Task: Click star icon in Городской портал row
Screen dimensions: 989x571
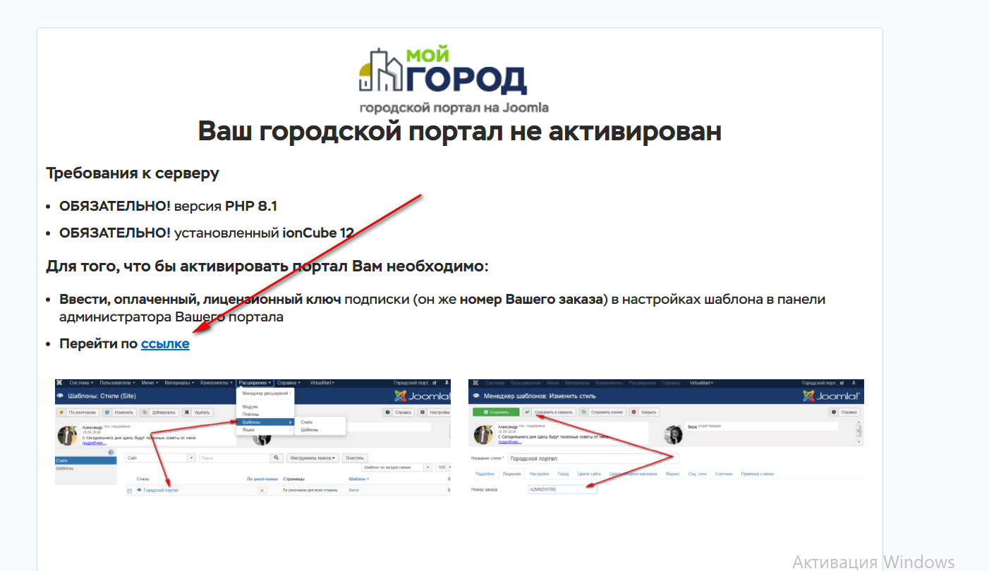Action: 262,490
